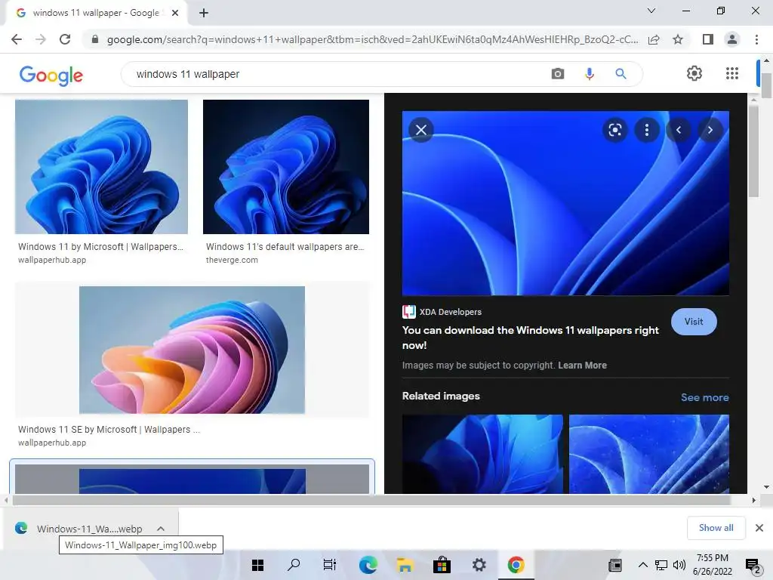Click the forward navigation arrow
Viewport: 773px width, 580px height.
[x=41, y=39]
